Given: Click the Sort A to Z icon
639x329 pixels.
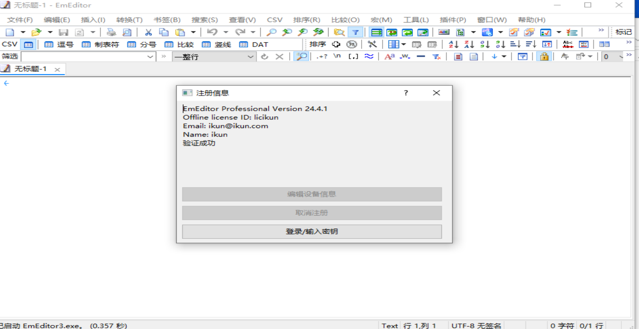Looking at the screenshot, I should [453, 44].
